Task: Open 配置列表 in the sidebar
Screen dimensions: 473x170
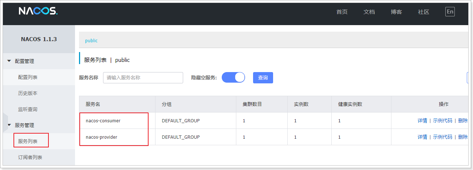Action: point(28,77)
